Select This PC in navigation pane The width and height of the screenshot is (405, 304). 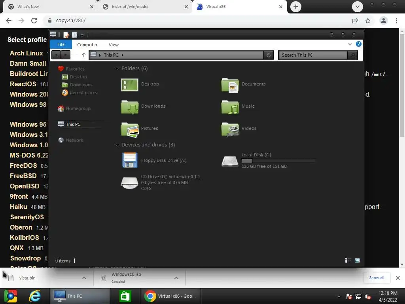click(x=69, y=124)
